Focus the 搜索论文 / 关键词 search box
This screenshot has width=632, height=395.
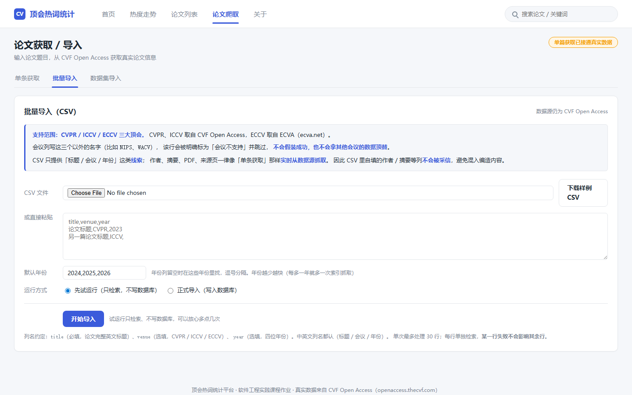click(x=561, y=14)
